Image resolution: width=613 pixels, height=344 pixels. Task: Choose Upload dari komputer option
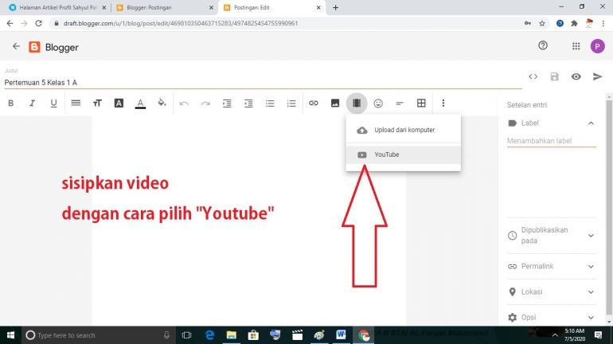click(404, 130)
